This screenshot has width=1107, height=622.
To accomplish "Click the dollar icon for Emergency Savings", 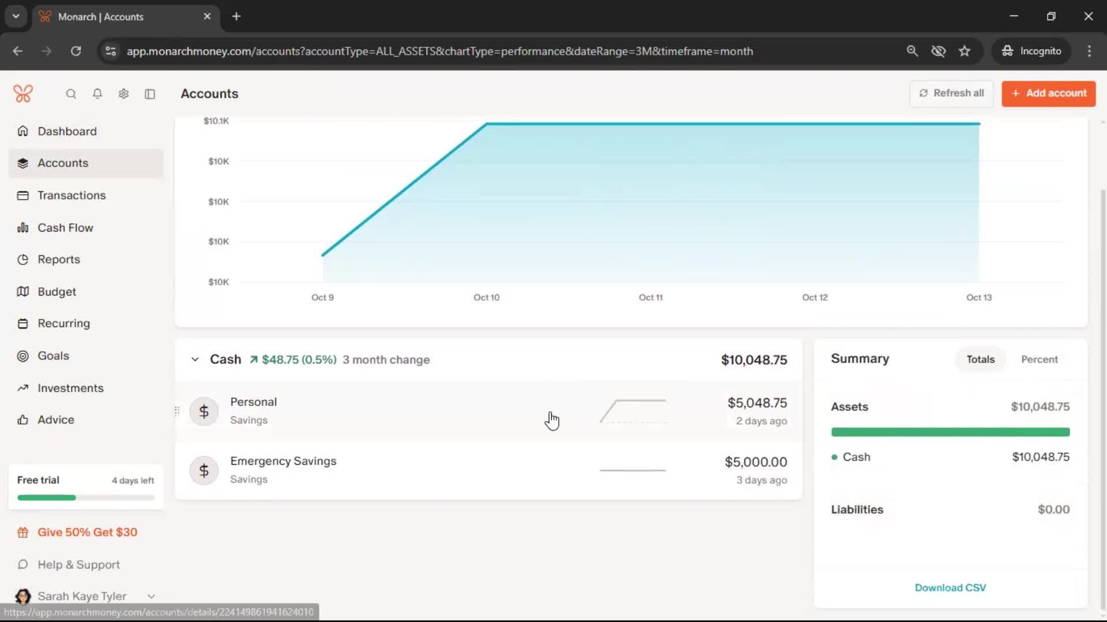I will (204, 471).
